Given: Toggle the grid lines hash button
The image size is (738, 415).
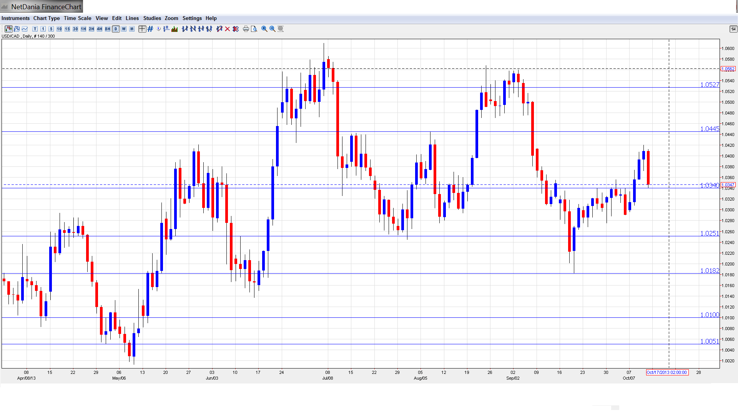Looking at the screenshot, I should pyautogui.click(x=150, y=29).
